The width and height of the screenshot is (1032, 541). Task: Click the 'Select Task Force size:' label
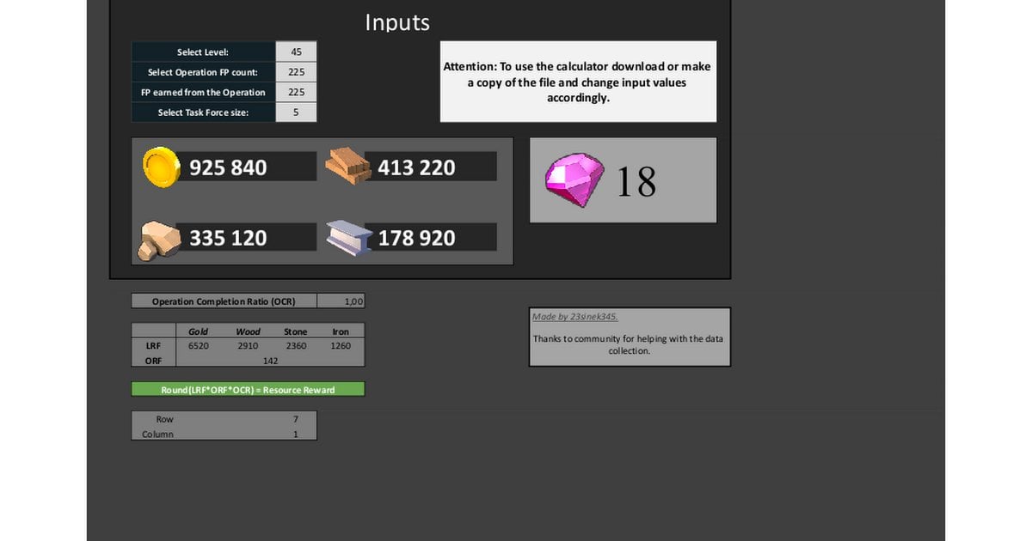(204, 112)
